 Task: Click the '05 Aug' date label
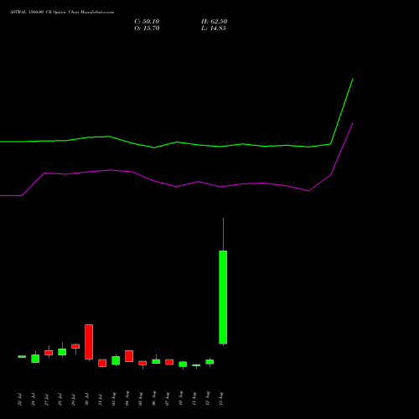point(141,399)
